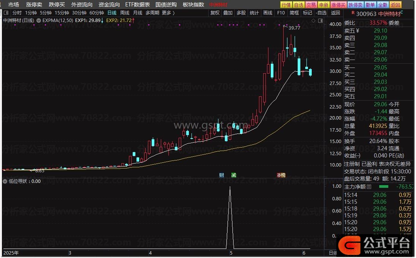Click the red 交易 button
Image resolution: width=416 pixels, height=258 pixels.
(x=311, y=5)
